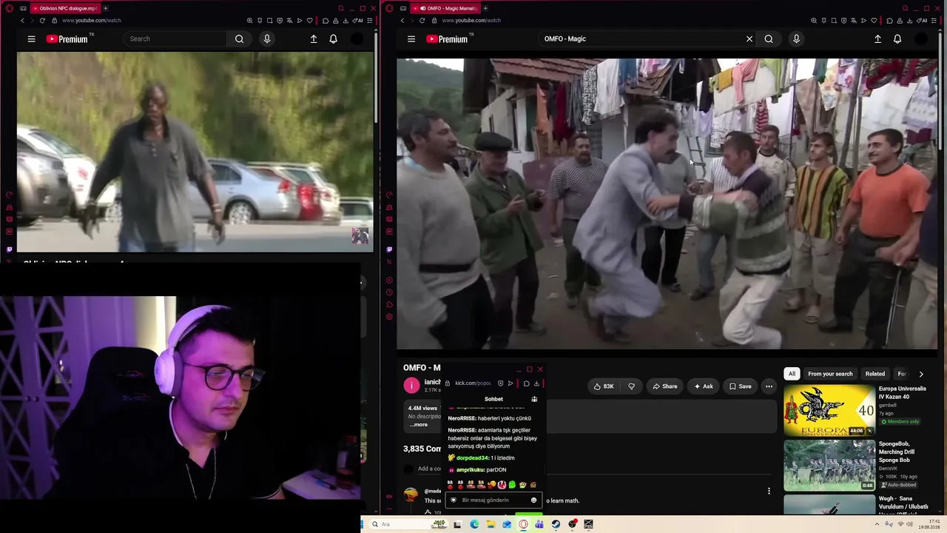Open AI assistant button in right browser toolbar

pos(923,20)
